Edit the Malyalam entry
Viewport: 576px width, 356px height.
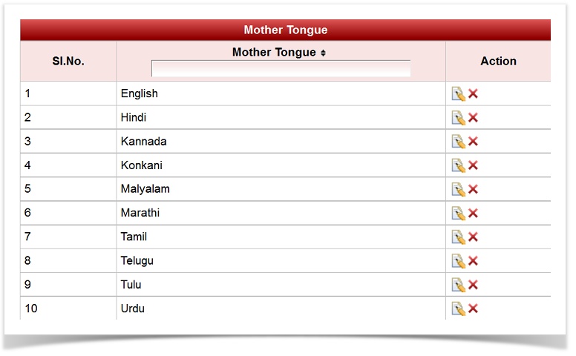[x=459, y=189]
